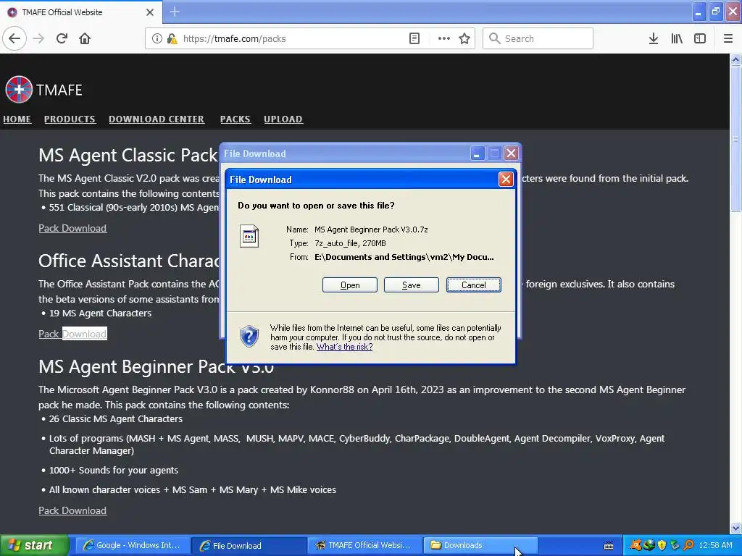Open the Firefox downloads arrow panel
This screenshot has width=742, height=556.
click(653, 38)
